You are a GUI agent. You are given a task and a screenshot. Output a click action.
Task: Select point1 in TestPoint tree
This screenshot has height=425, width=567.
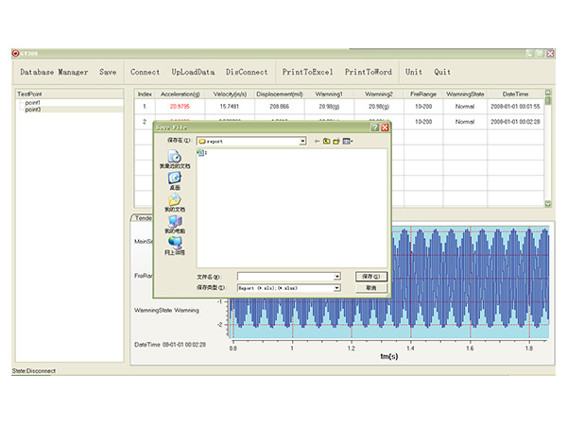(x=32, y=103)
